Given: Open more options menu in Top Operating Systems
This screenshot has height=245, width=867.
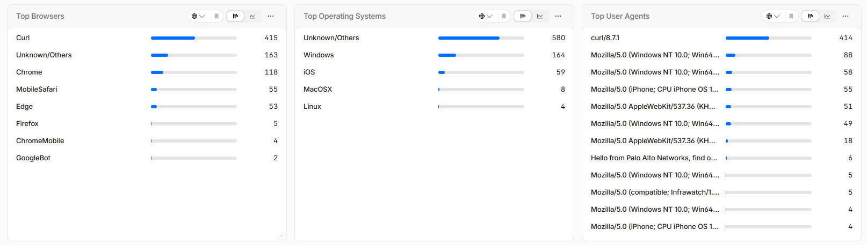Looking at the screenshot, I should [558, 16].
